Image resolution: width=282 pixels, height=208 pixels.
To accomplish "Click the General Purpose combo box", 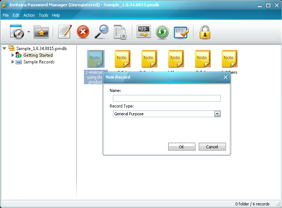I will point(167,114).
